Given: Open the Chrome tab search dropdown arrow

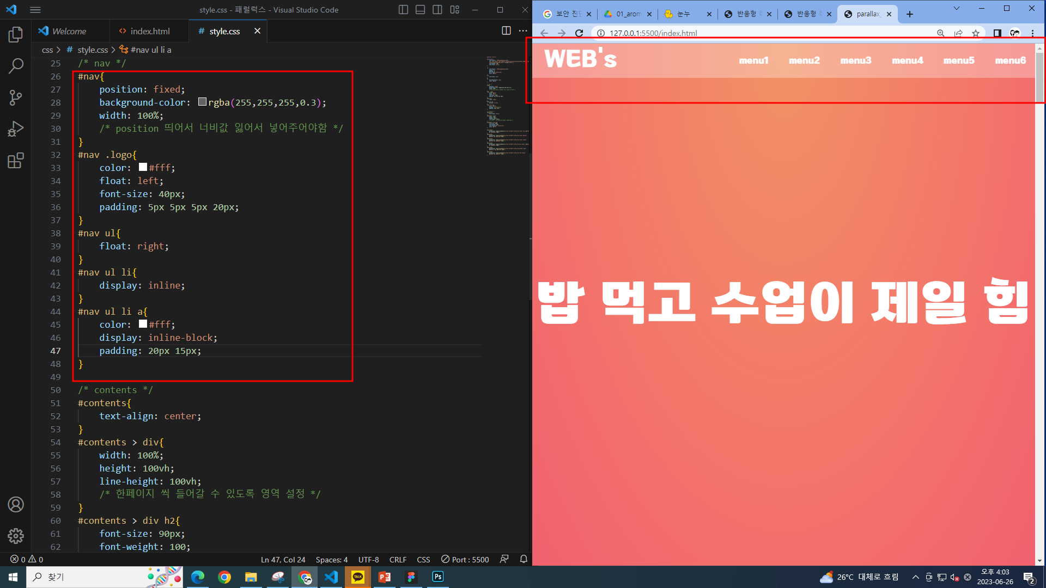Looking at the screenshot, I should pos(956,9).
